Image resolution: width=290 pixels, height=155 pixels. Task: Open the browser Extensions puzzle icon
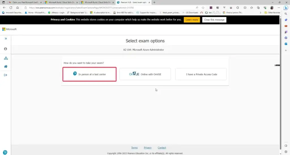point(238,8)
